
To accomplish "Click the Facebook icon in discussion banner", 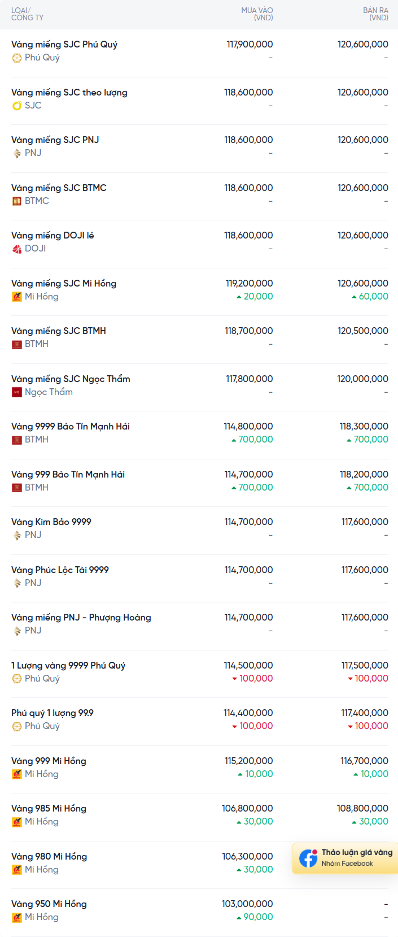I will 308,858.
